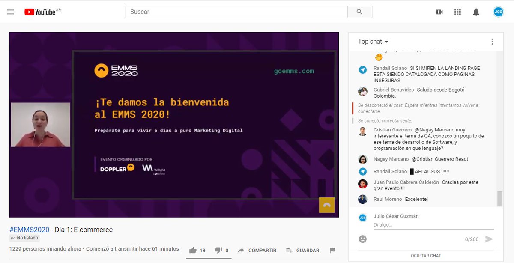Click Juan Paulo Cabrera Calderón's avatar
Viewport: 514px width, 263px height.
pyautogui.click(x=363, y=184)
